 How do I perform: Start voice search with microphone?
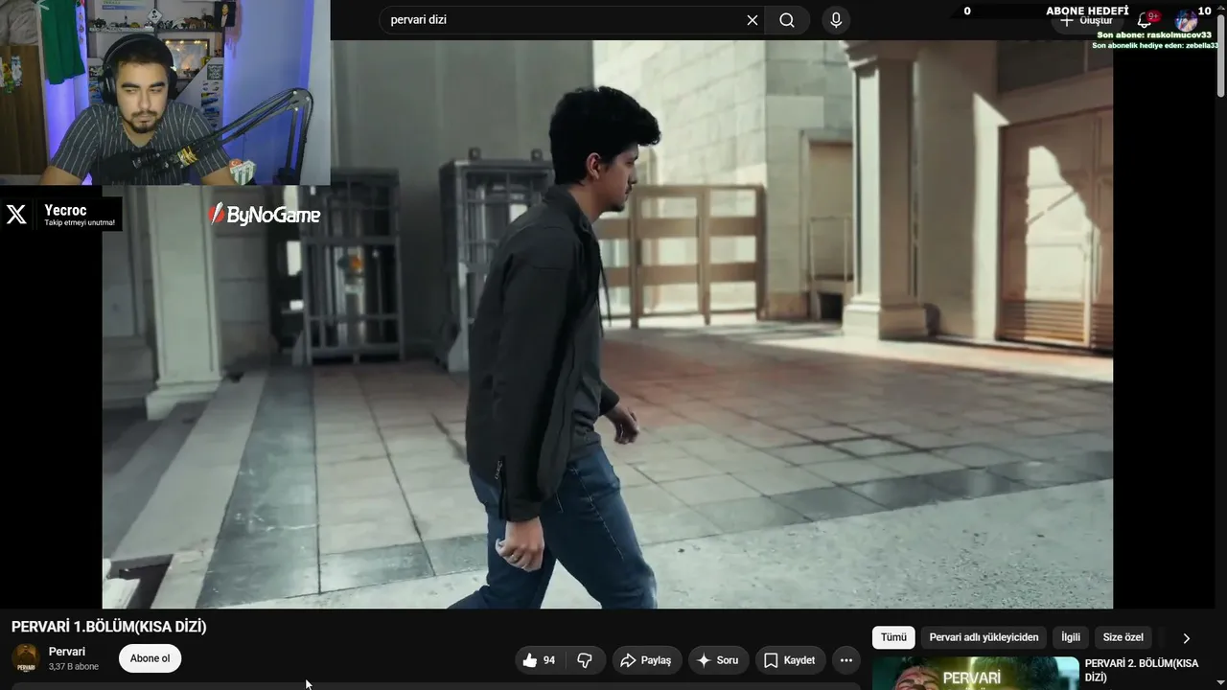tap(836, 20)
